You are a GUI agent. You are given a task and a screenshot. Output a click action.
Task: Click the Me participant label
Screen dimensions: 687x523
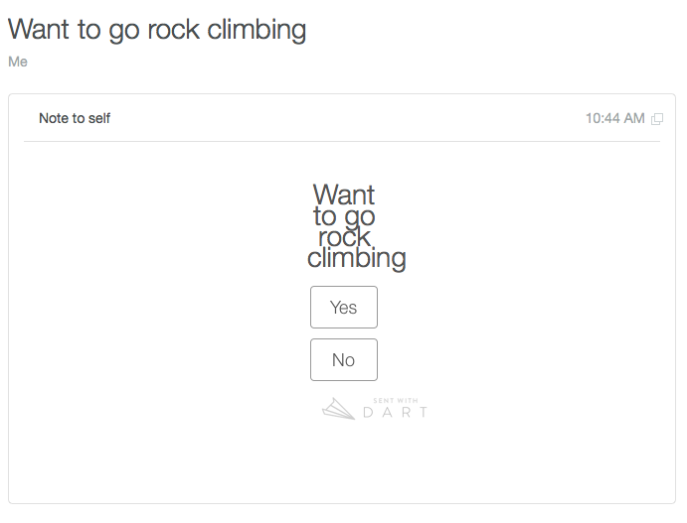tap(18, 62)
